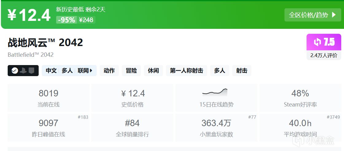Open the 第一人称射击 tag

[x=187, y=71]
